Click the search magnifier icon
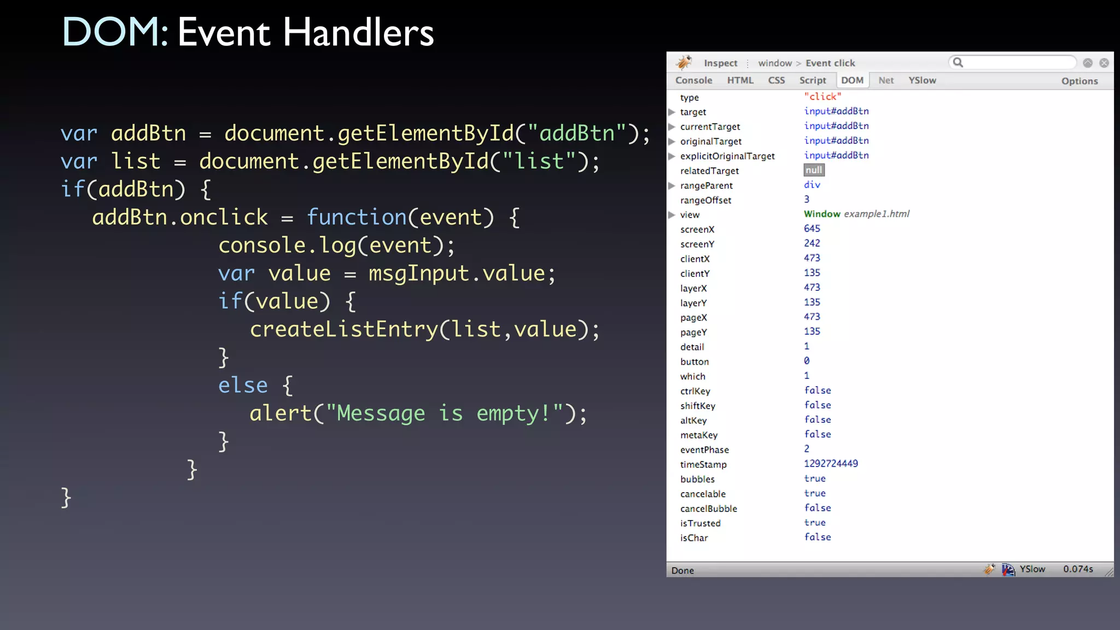This screenshot has height=630, width=1120. click(x=958, y=62)
